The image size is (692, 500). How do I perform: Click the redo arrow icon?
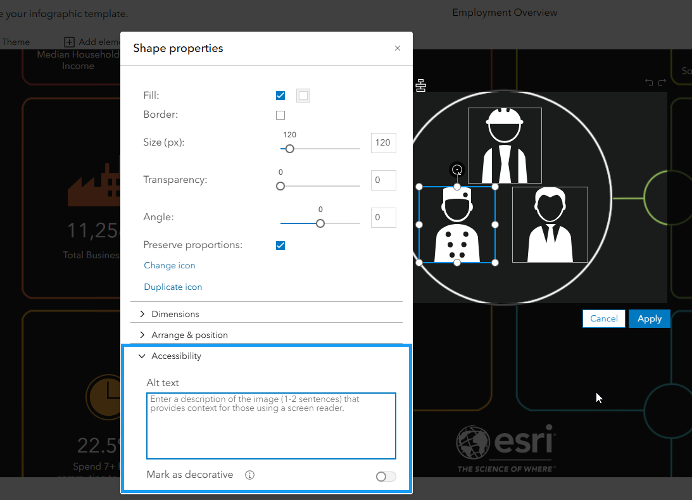point(662,82)
